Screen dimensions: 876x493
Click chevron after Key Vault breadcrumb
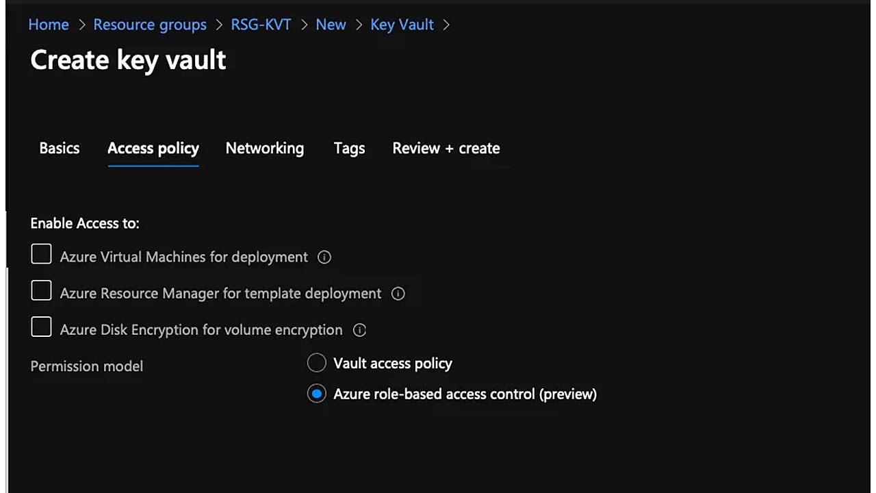pyautogui.click(x=447, y=25)
